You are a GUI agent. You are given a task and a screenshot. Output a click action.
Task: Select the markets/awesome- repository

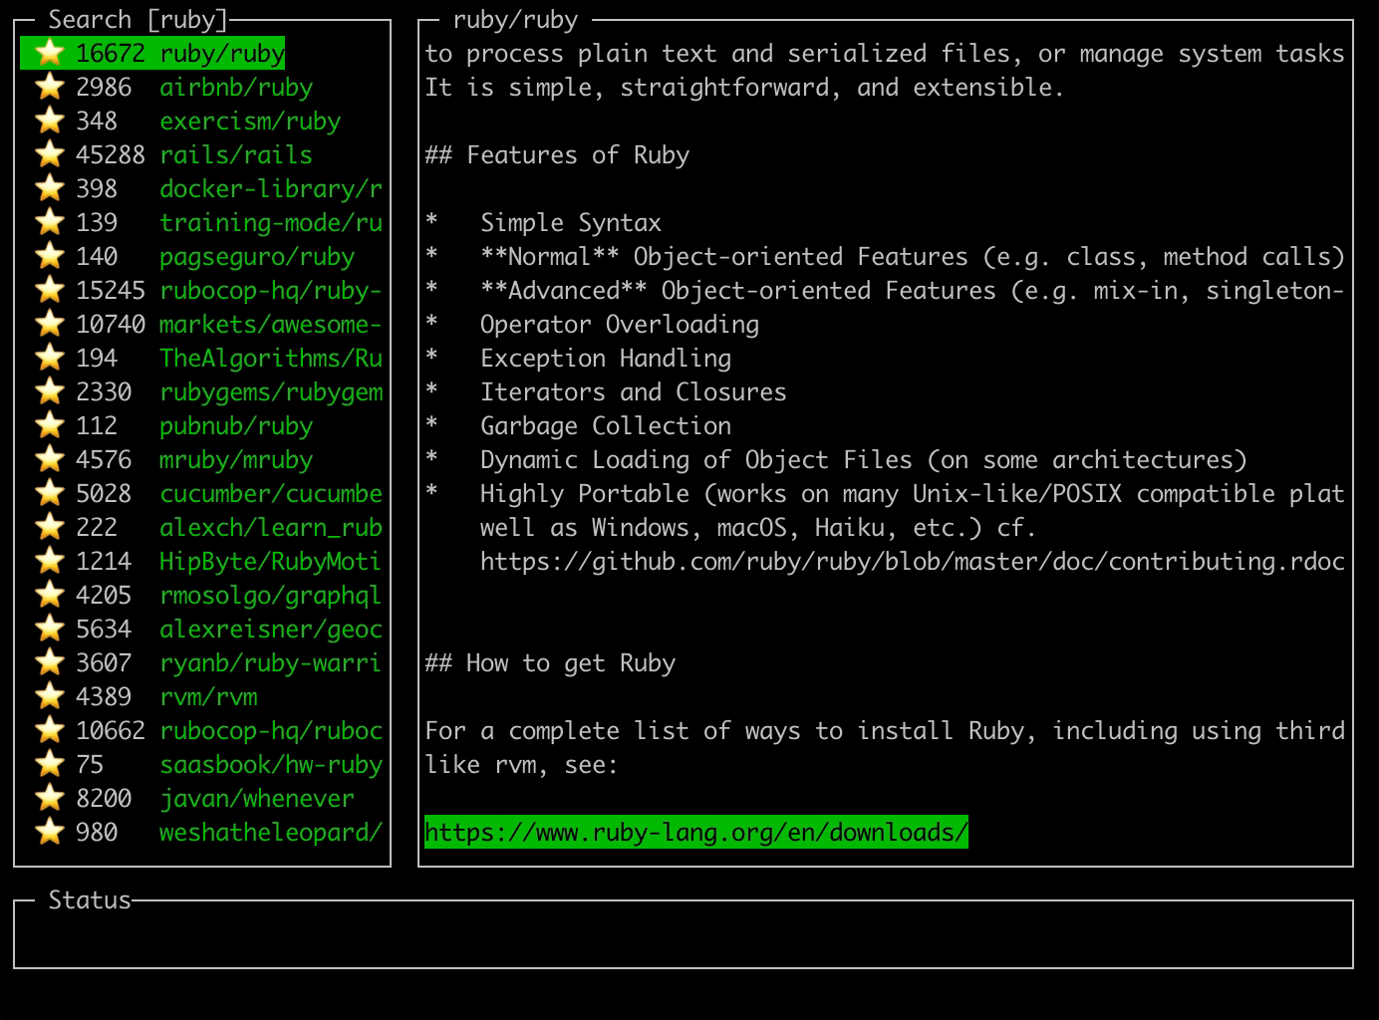(271, 324)
